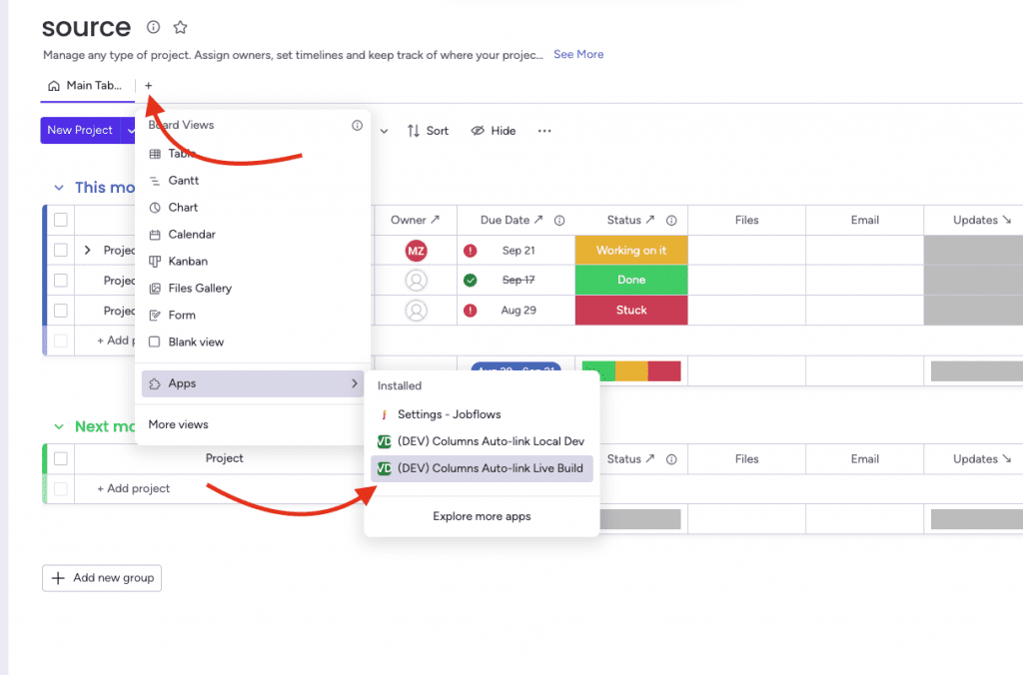Click the empty owner avatar in the Done row

417,280
